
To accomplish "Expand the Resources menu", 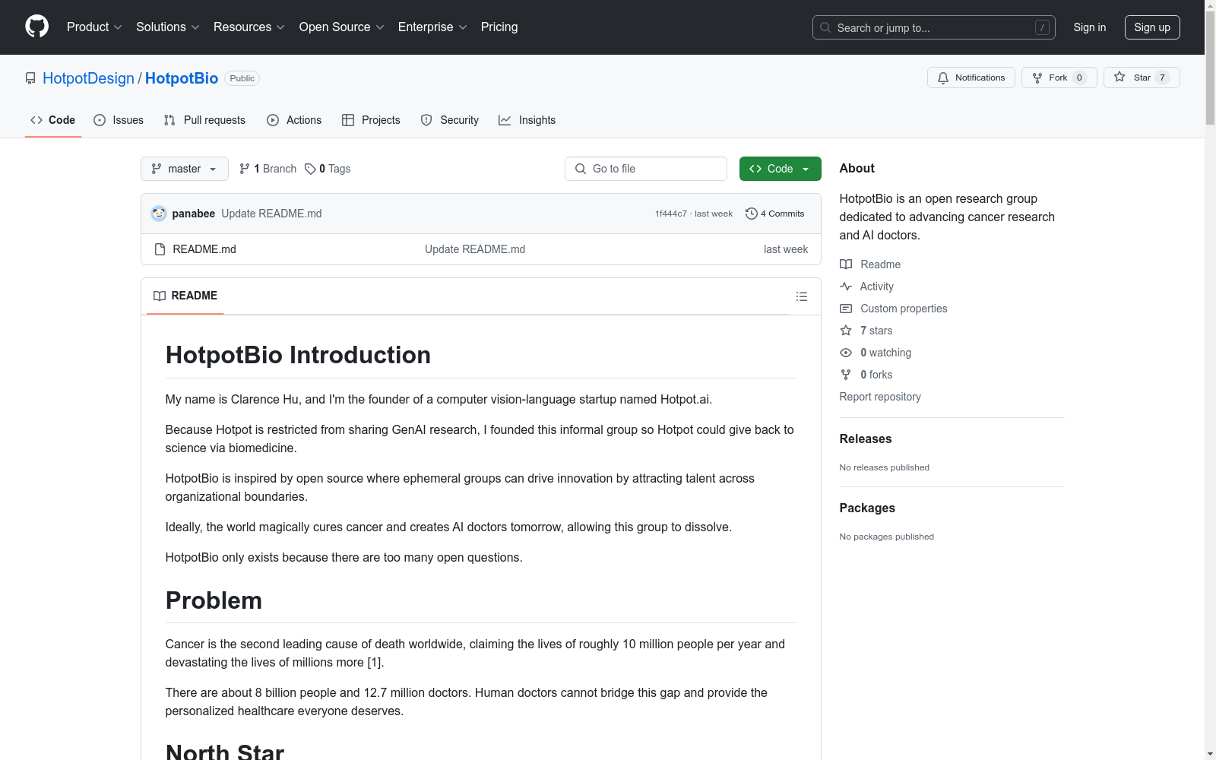I will coord(249,27).
